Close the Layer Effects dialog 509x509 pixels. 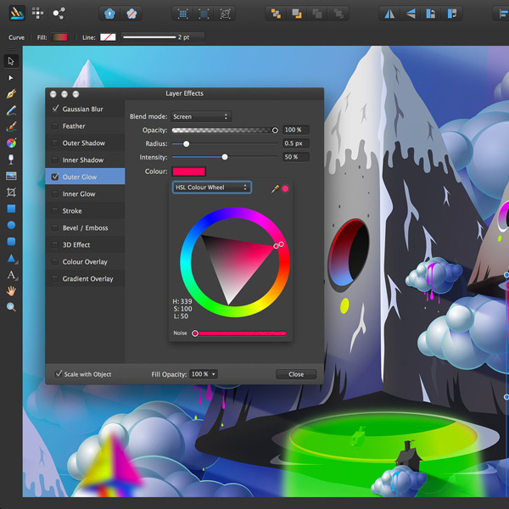tap(295, 374)
